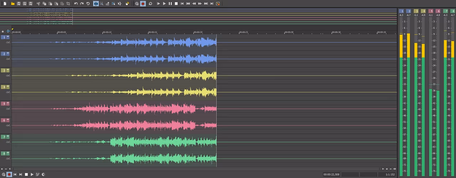Toggle the red Record button in top toolbar
This screenshot has height=178, width=456.
[x=143, y=4]
